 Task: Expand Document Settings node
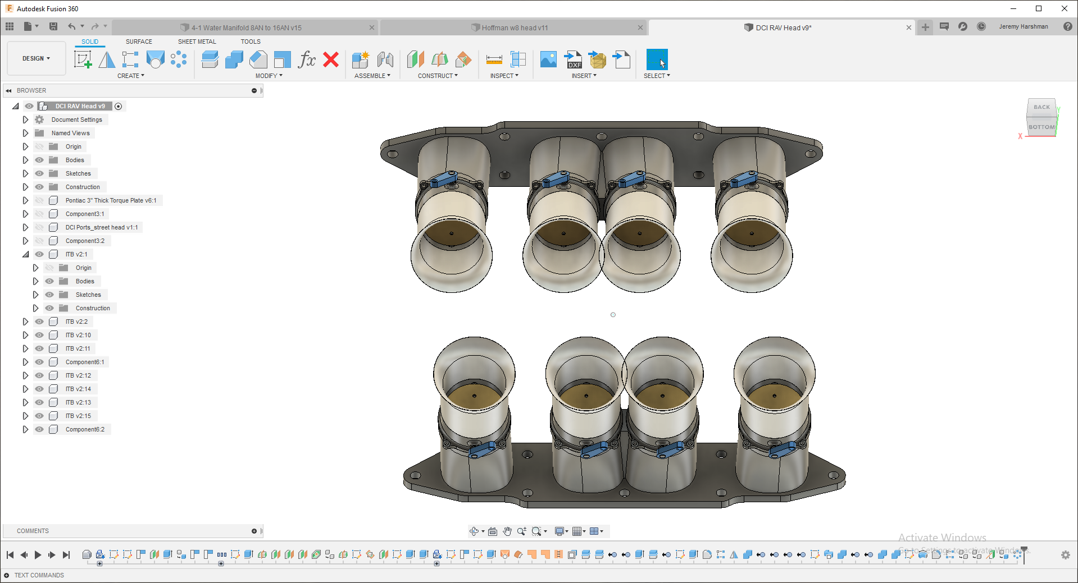25,120
